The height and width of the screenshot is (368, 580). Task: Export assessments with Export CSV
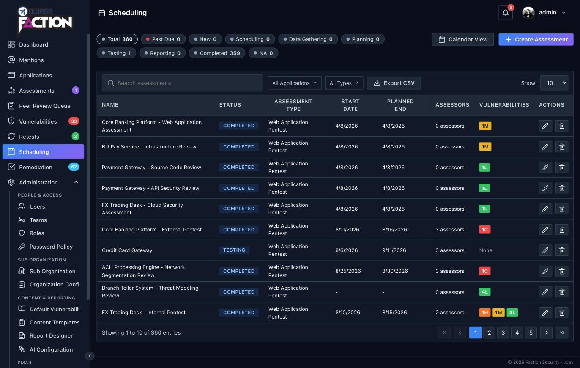[x=394, y=83]
